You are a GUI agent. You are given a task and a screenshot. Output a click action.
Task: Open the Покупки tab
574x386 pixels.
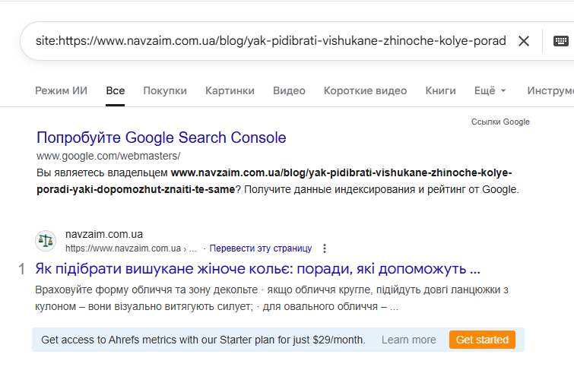[165, 90]
